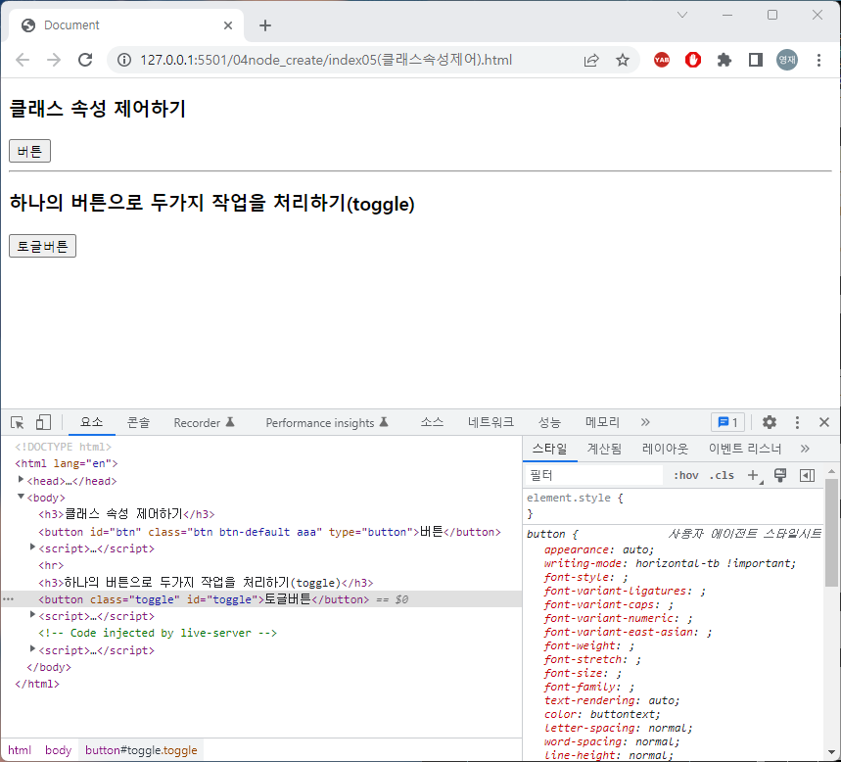841x762 pixels.
Task: Open the Performance insights tab
Action: pyautogui.click(x=327, y=422)
